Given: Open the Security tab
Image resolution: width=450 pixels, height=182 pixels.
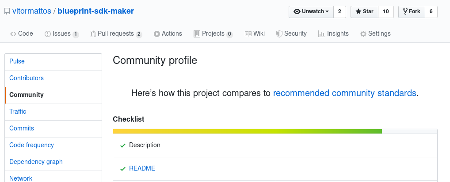Looking at the screenshot, I should click(291, 34).
